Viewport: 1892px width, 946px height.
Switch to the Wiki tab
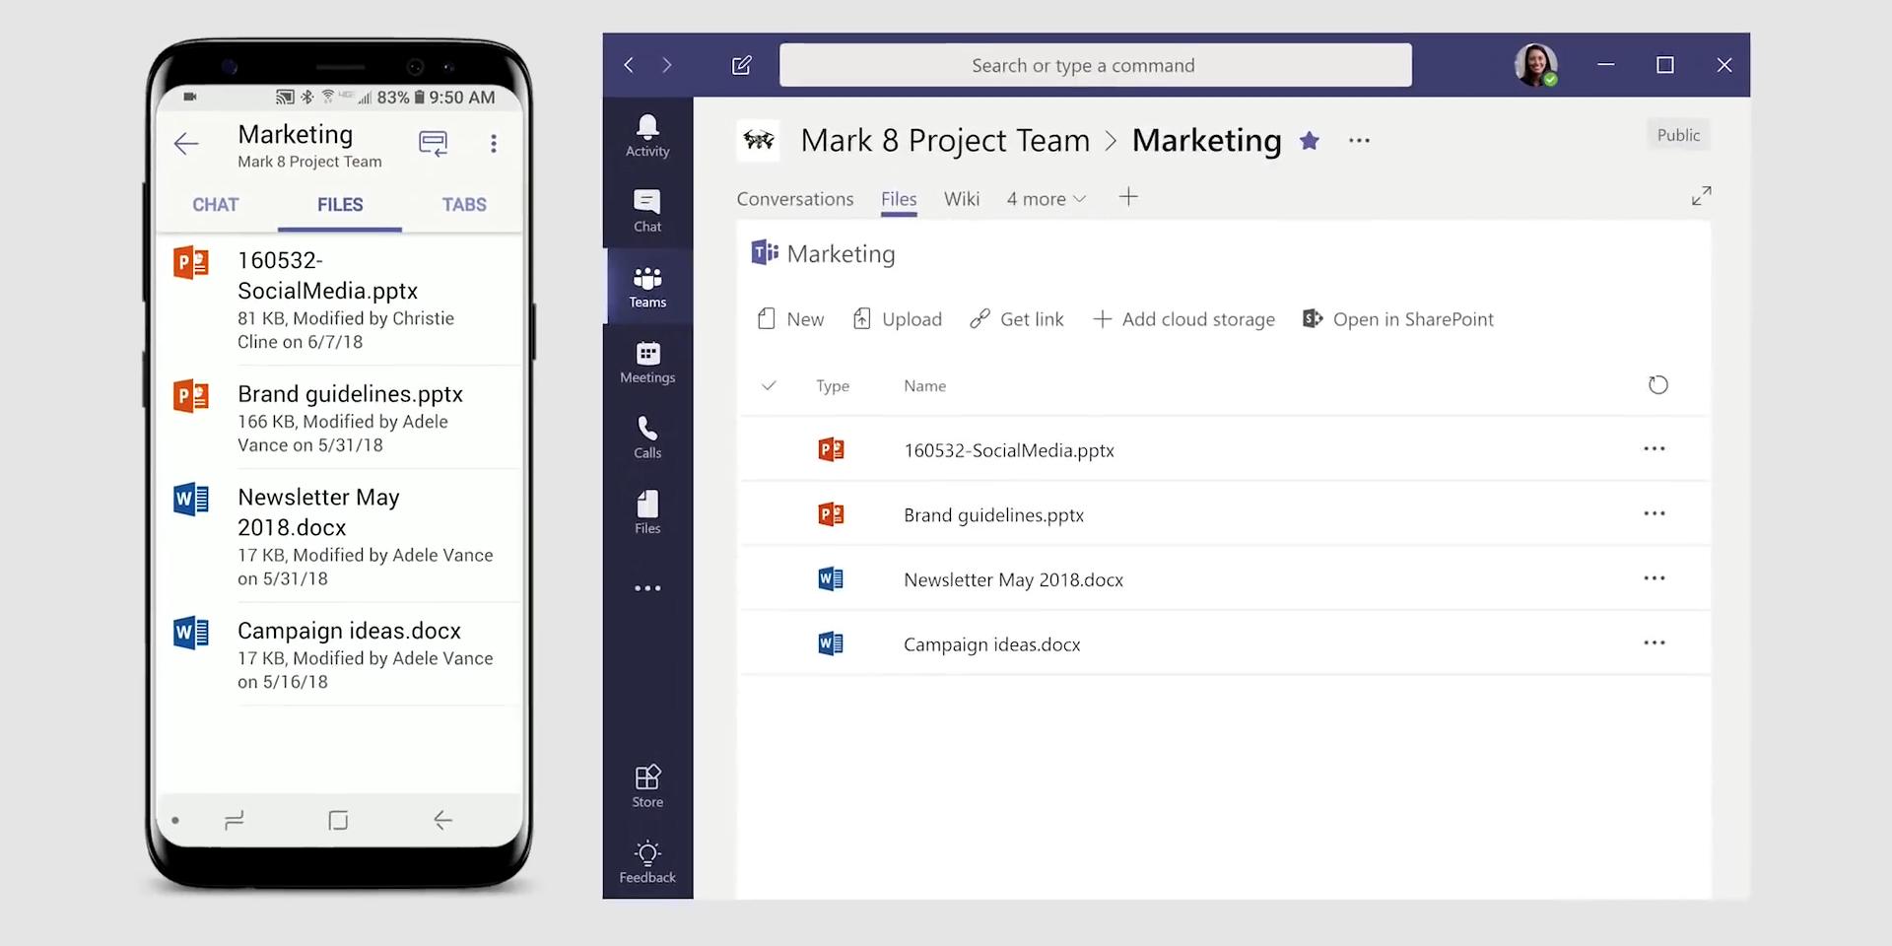pos(961,199)
